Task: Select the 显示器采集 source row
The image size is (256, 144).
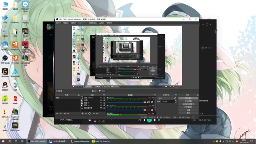Action: coord(93,108)
